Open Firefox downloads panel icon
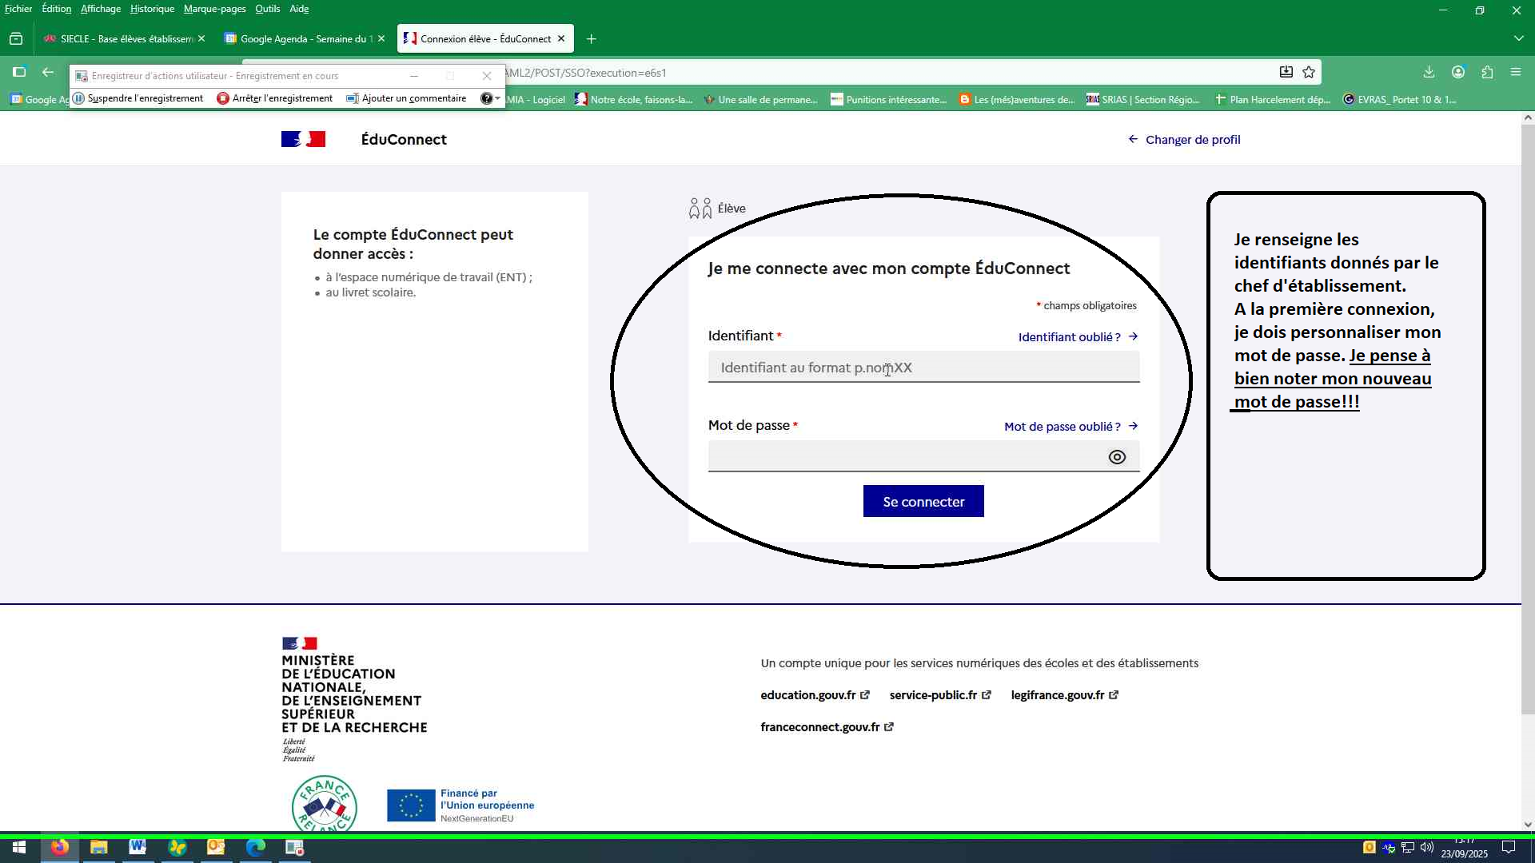The width and height of the screenshot is (1535, 863). click(1429, 73)
